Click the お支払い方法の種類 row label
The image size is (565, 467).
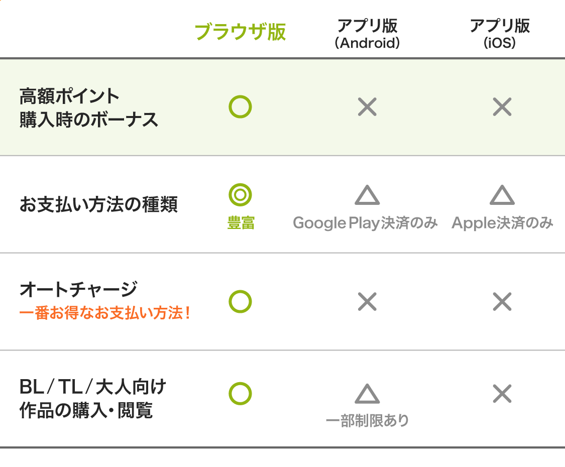pyautogui.click(x=98, y=205)
